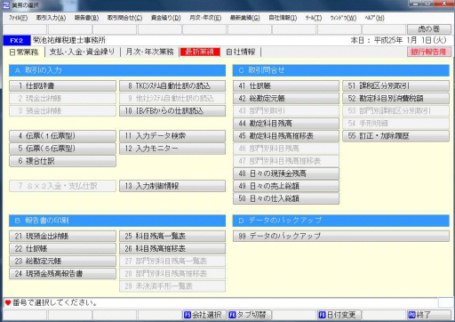Click the タブ切替 function key button
The image size is (455, 322).
250,315
